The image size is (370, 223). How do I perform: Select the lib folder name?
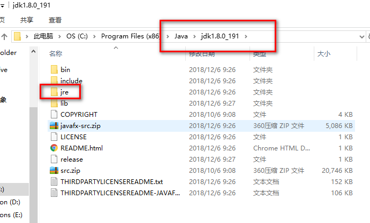64,103
